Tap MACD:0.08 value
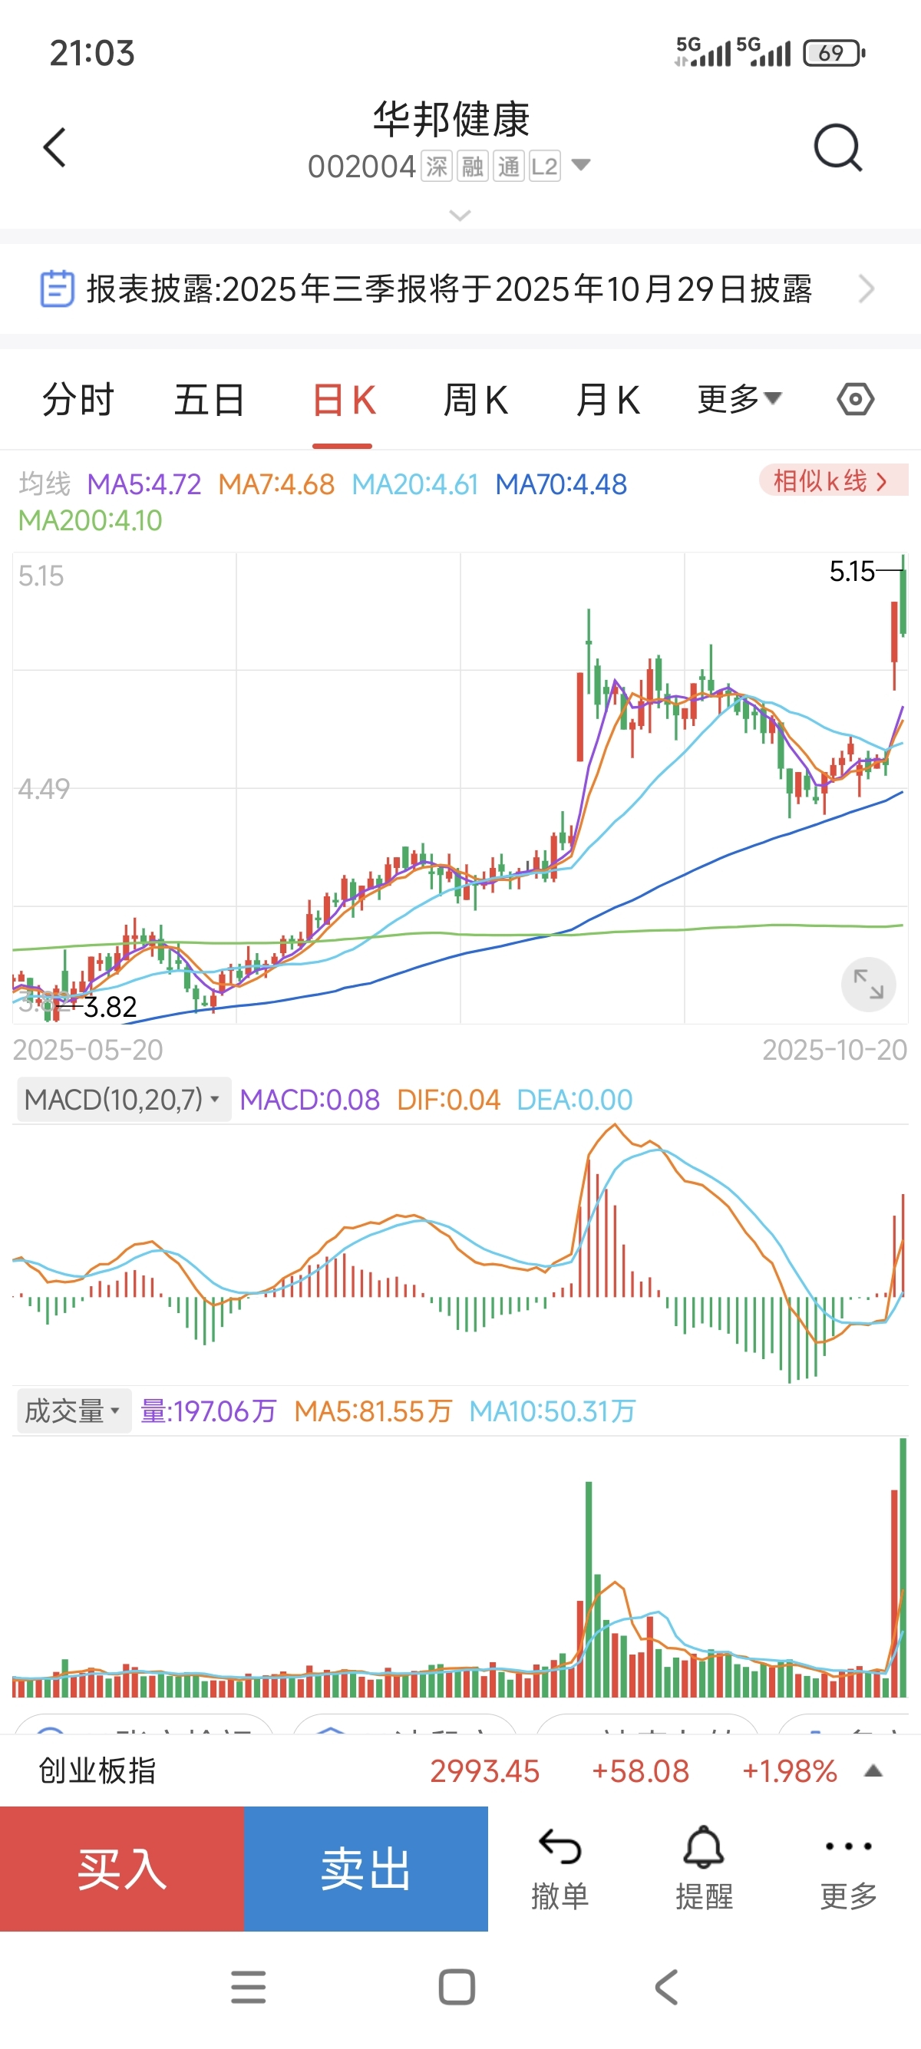Image resolution: width=921 pixels, height=2049 pixels. [309, 1100]
